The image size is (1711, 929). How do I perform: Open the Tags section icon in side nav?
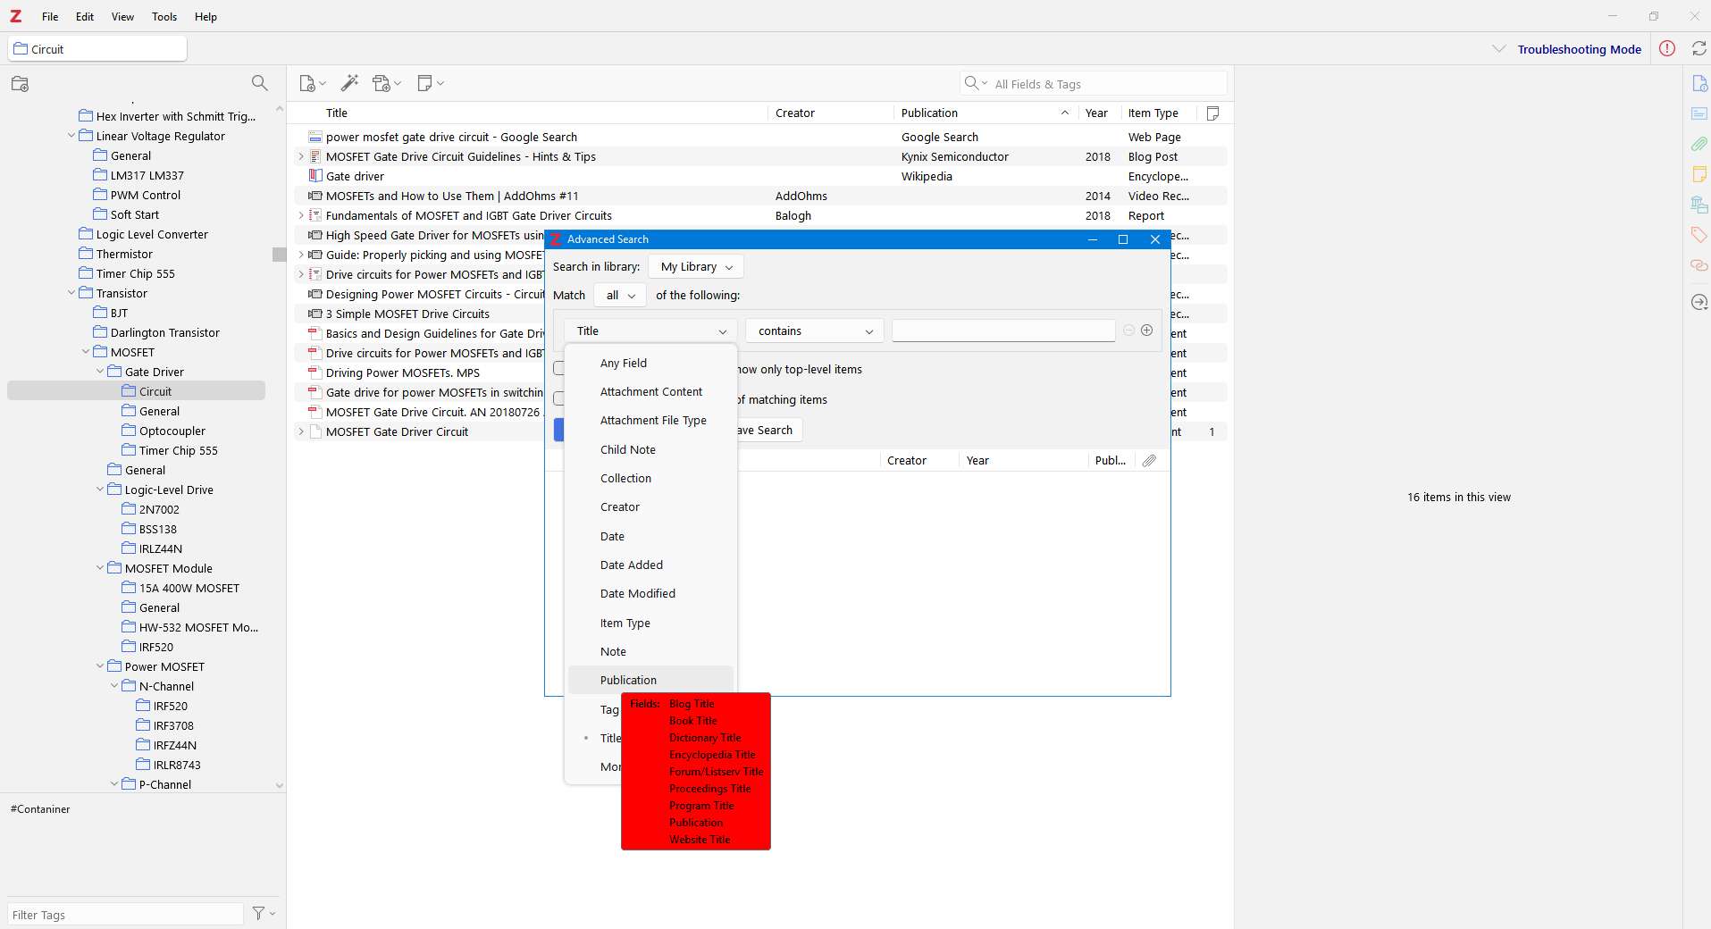pos(1698,235)
